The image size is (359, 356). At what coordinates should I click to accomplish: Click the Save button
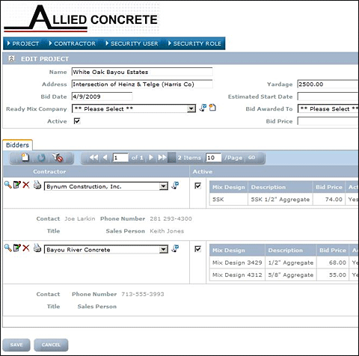point(16,345)
